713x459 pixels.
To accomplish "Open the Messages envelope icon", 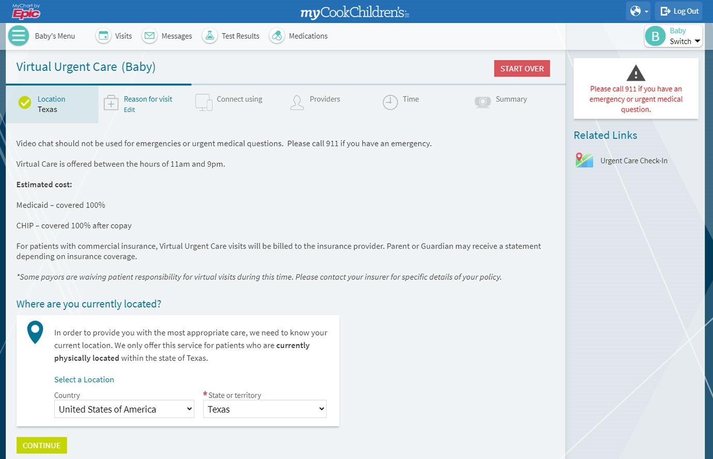I will pos(149,36).
